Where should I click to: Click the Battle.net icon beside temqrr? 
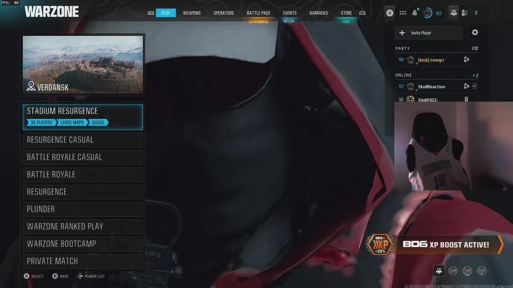pos(467,60)
